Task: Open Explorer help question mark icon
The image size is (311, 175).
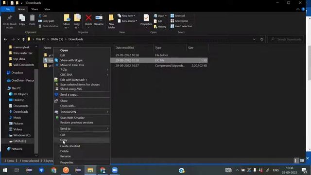Action: coord(303,9)
